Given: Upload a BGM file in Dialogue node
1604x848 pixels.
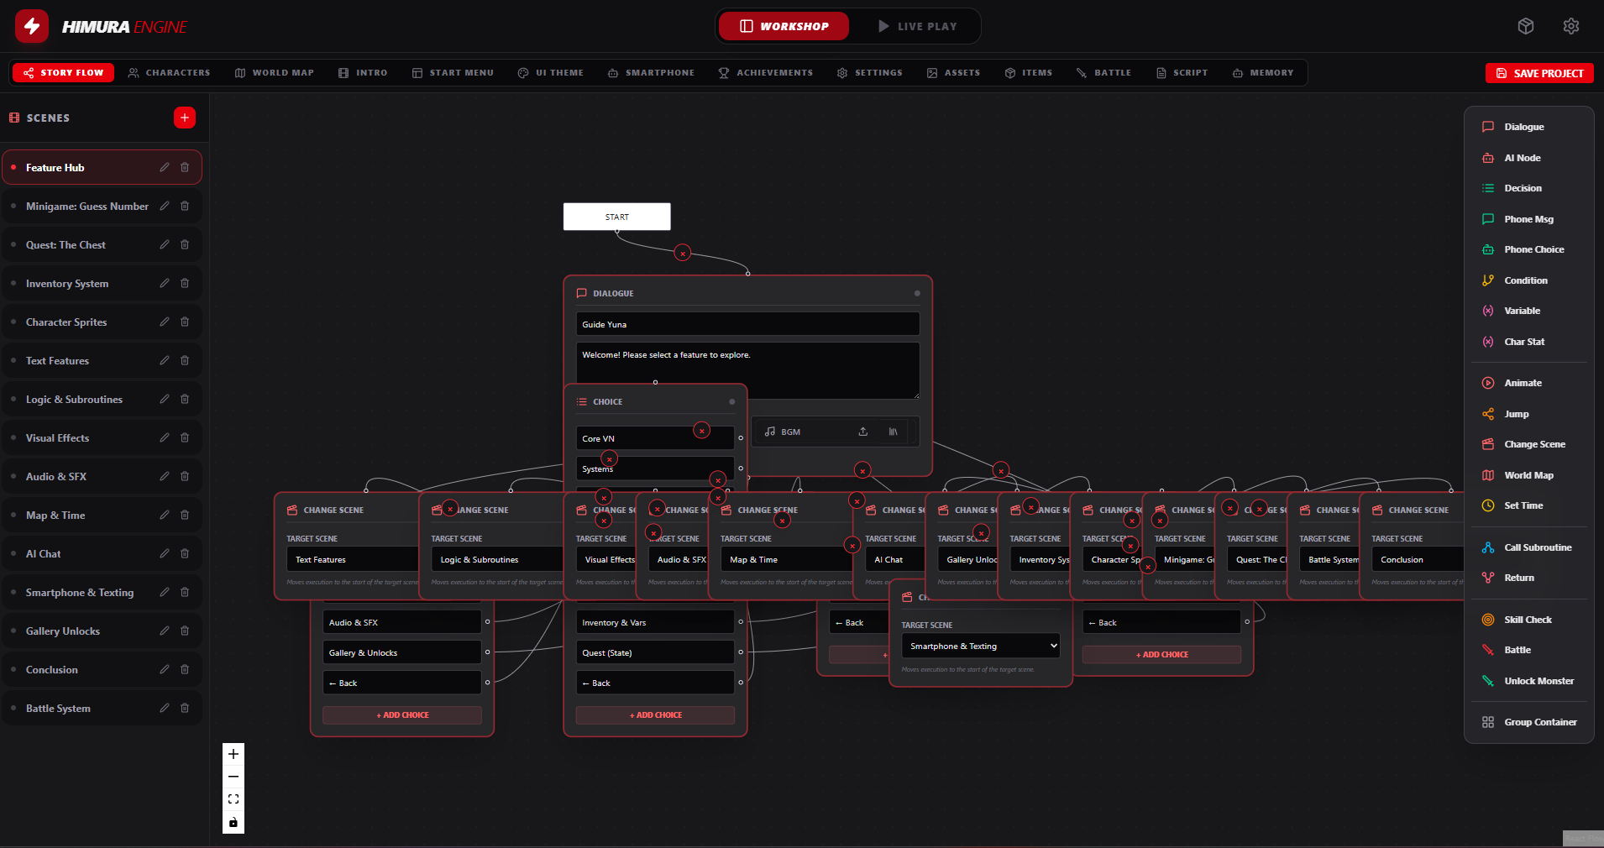Looking at the screenshot, I should coord(862,432).
